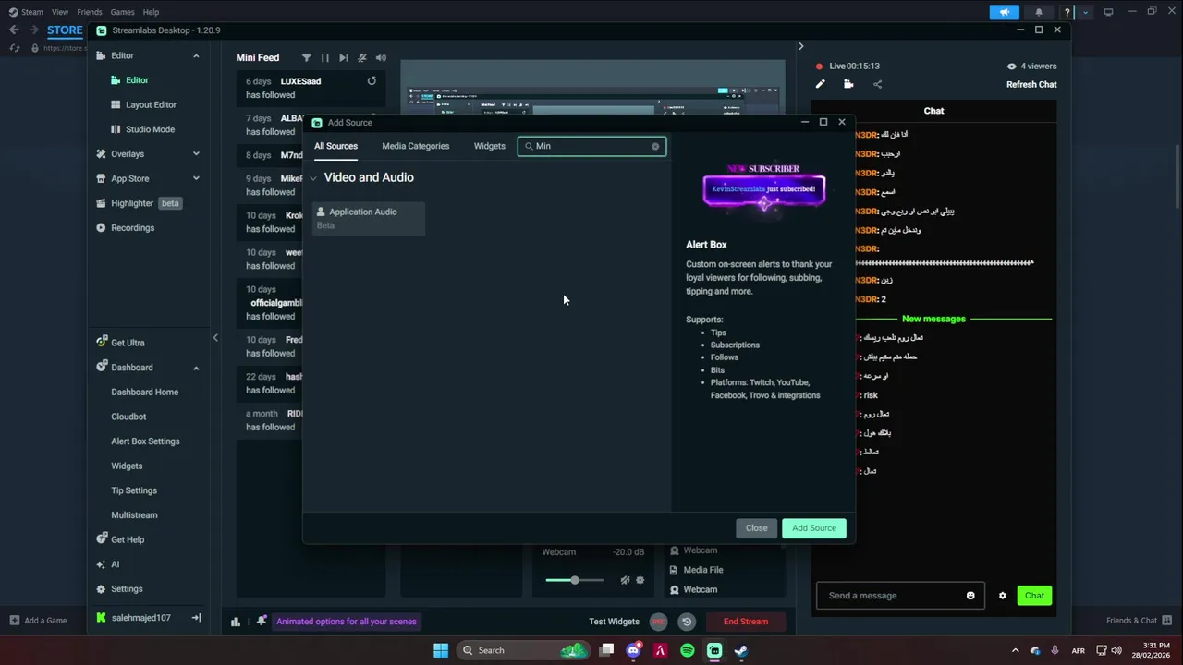
Task: Click the share stream icon
Action: pos(877,84)
